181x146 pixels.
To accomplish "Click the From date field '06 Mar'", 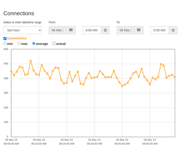I will point(58,30).
